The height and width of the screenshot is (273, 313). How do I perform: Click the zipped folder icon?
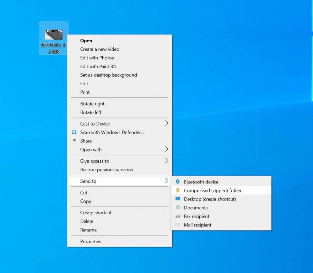178,191
